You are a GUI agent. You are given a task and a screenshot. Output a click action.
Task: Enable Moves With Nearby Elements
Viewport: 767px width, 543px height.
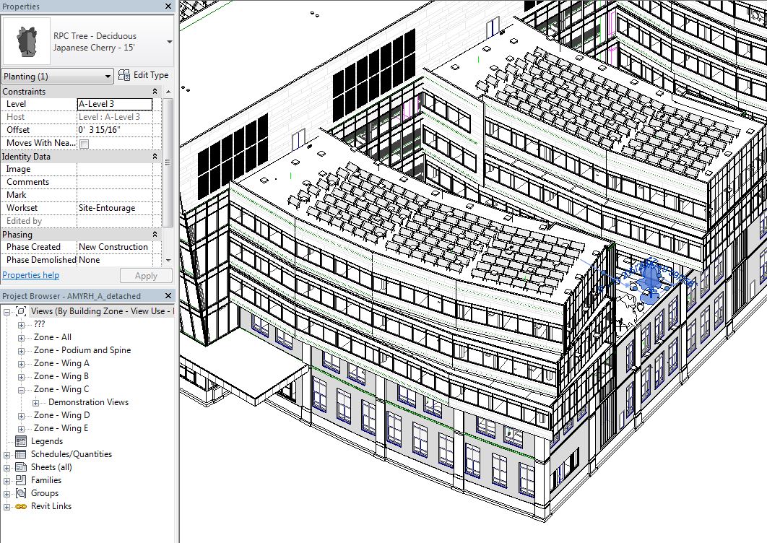pyautogui.click(x=83, y=143)
